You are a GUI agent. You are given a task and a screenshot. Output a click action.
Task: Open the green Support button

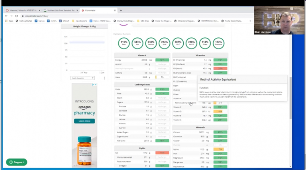16,162
